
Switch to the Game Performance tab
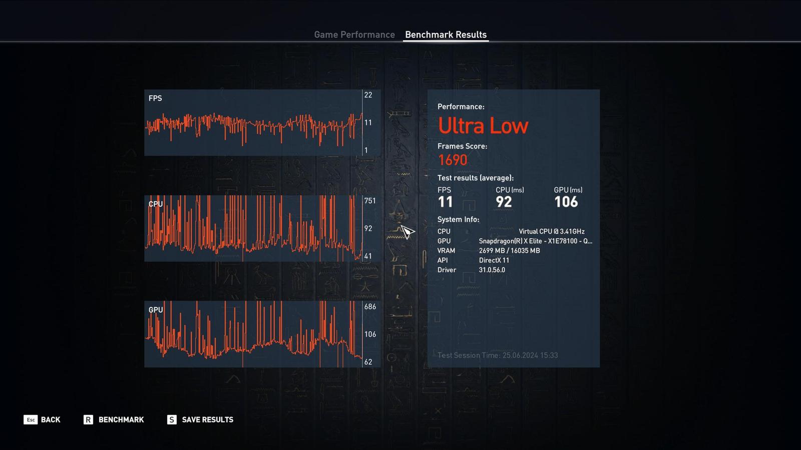coord(354,34)
